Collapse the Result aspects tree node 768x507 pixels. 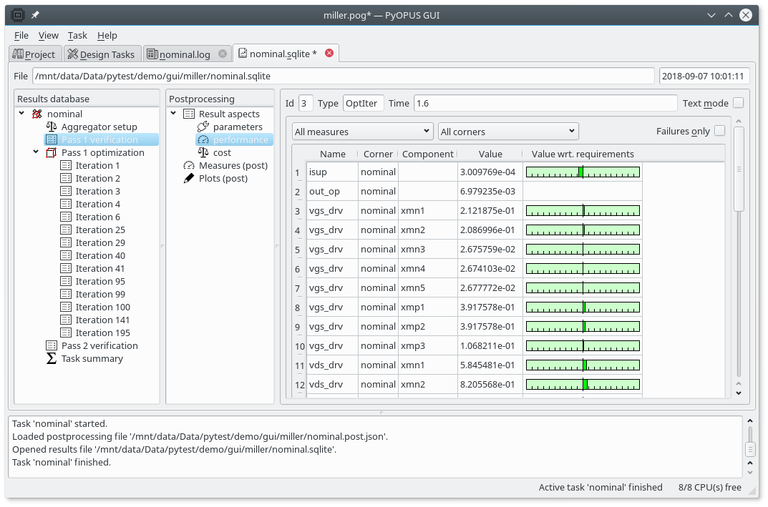coord(174,114)
